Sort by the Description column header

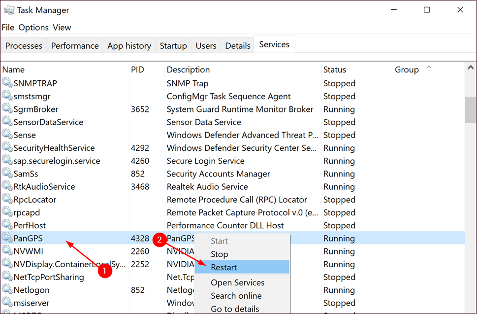243,70
